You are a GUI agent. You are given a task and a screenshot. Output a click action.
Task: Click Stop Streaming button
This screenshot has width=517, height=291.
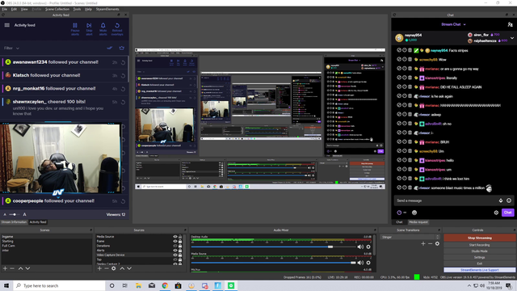tap(479, 238)
